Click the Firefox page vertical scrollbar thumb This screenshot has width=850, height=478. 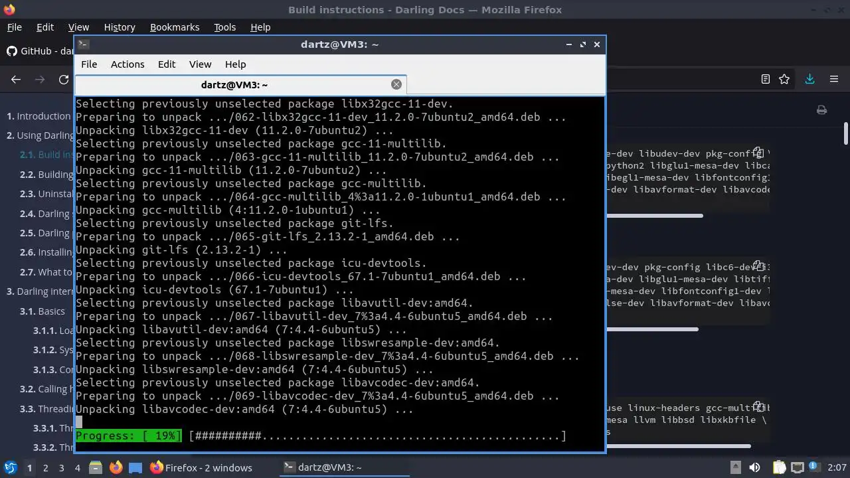pyautogui.click(x=846, y=133)
